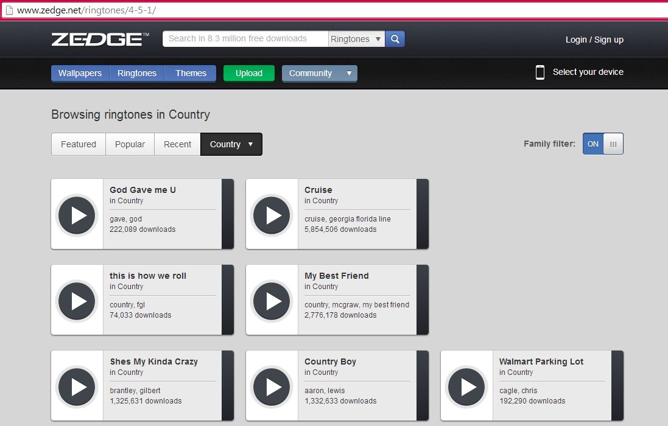Screen dimensions: 668x426
Task: Open the Ringtones search category dropdown
Action: click(x=356, y=39)
